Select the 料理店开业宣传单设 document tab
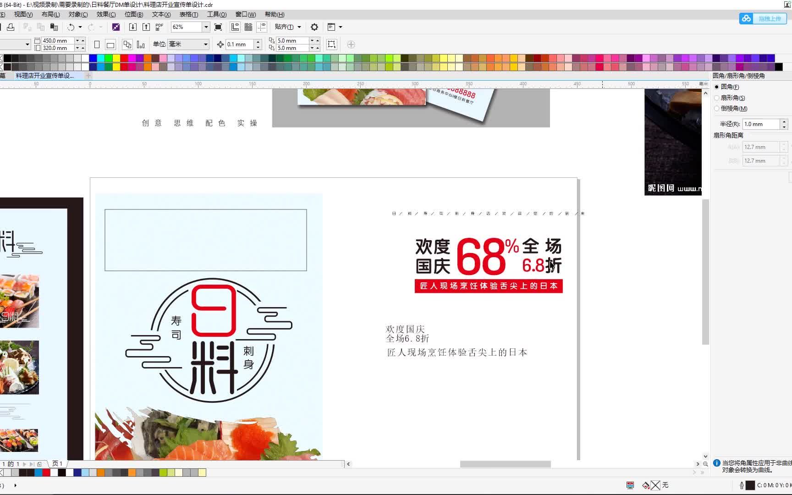 [x=45, y=76]
